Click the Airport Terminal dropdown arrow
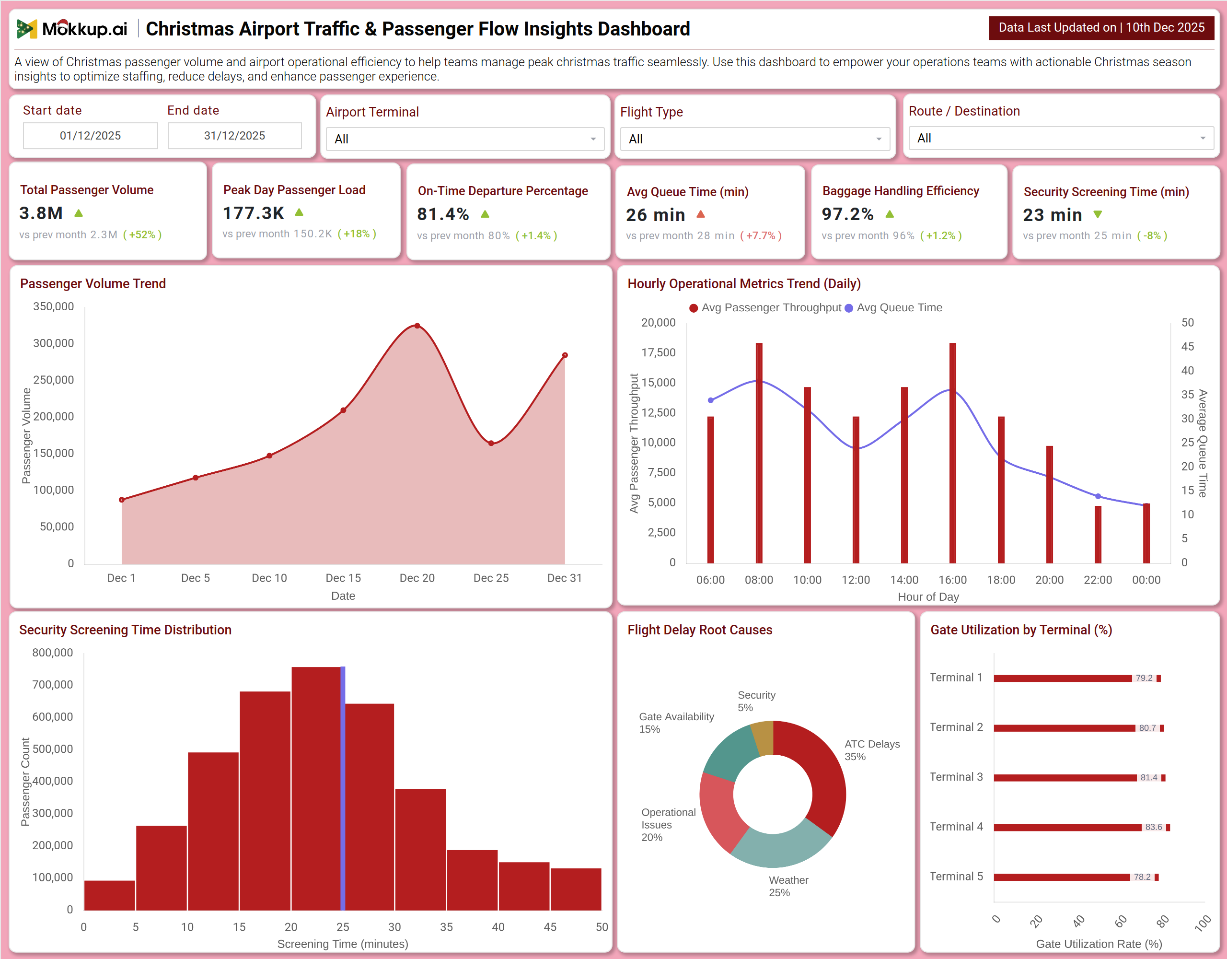Viewport: 1227px width, 959px height. (593, 140)
